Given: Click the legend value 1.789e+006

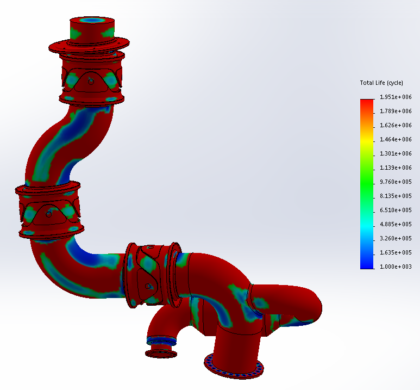Looking at the screenshot, I should (396, 111).
